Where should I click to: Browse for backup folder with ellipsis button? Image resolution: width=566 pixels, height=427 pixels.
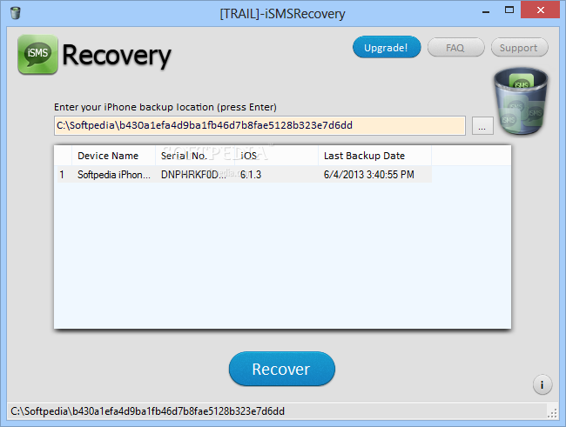[x=482, y=126]
